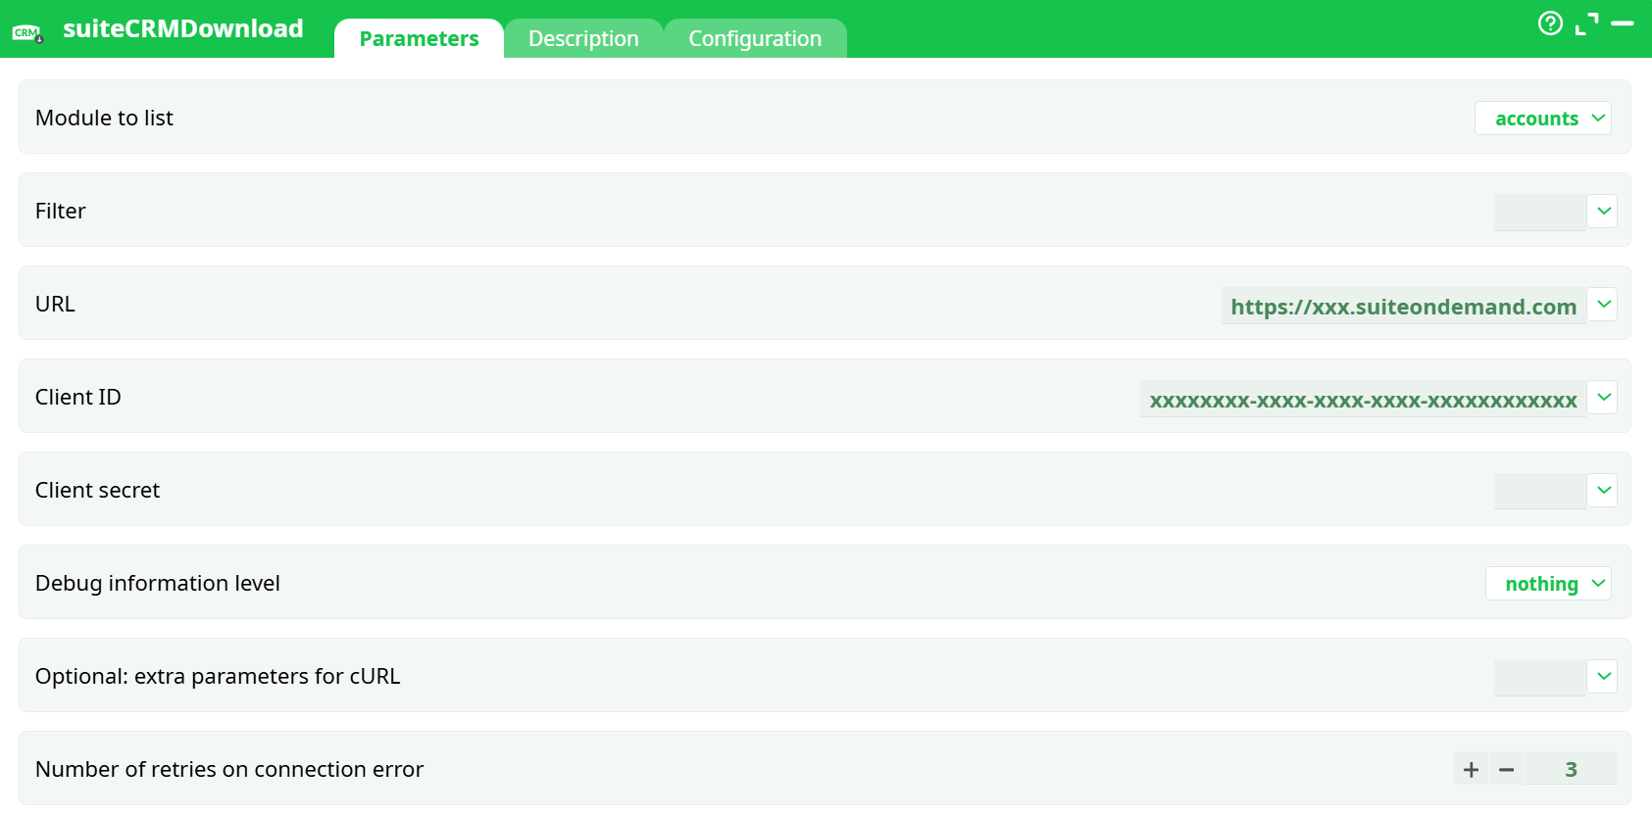Viewport: 1652px width, 815px height.
Task: Open the Debug information level nothing dropdown
Action: [x=1548, y=584]
